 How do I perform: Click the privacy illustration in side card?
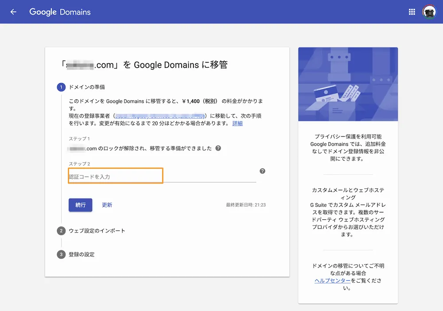pos(348,84)
